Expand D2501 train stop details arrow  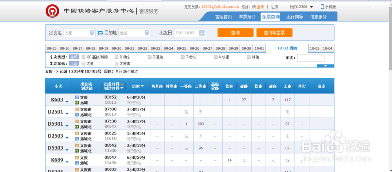pos(67,114)
